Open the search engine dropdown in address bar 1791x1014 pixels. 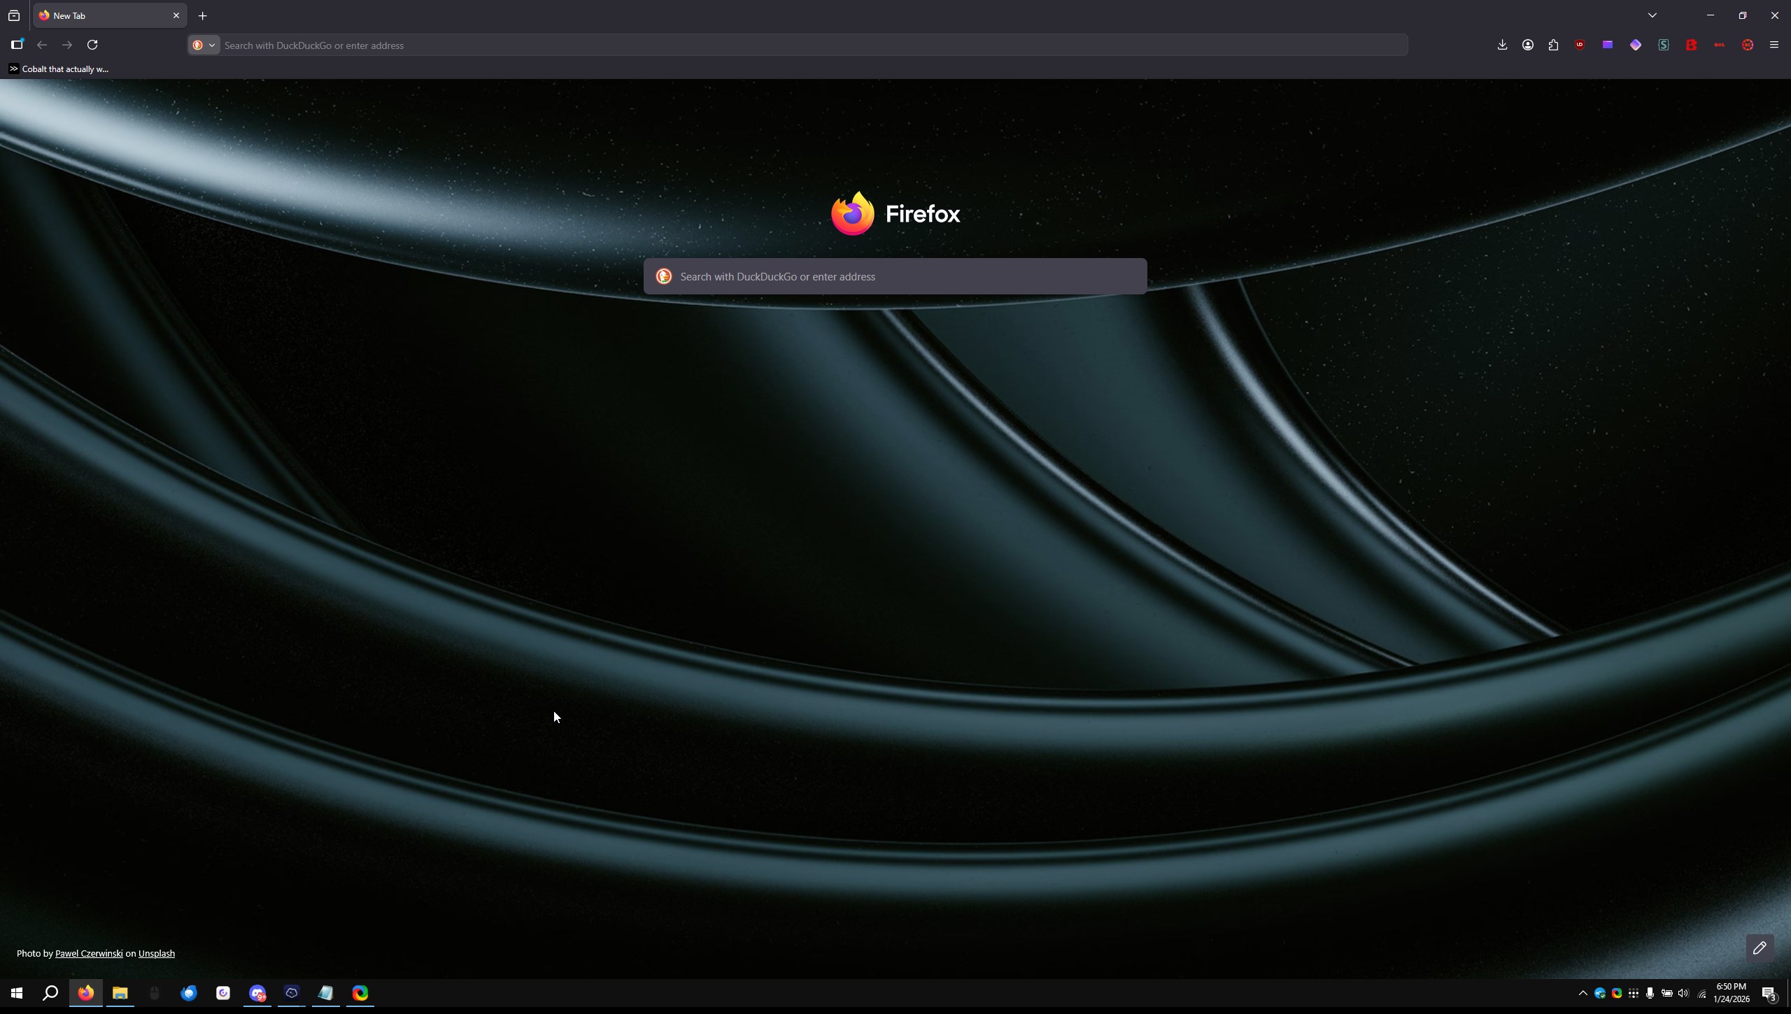(204, 45)
